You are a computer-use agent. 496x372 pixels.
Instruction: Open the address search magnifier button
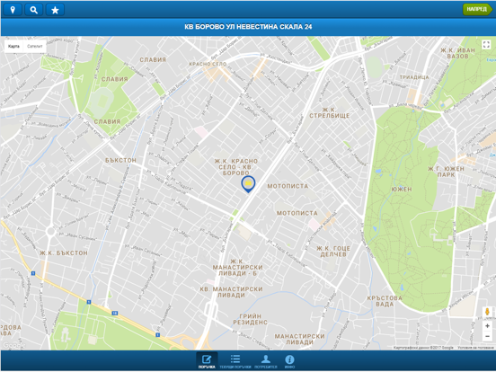34,10
